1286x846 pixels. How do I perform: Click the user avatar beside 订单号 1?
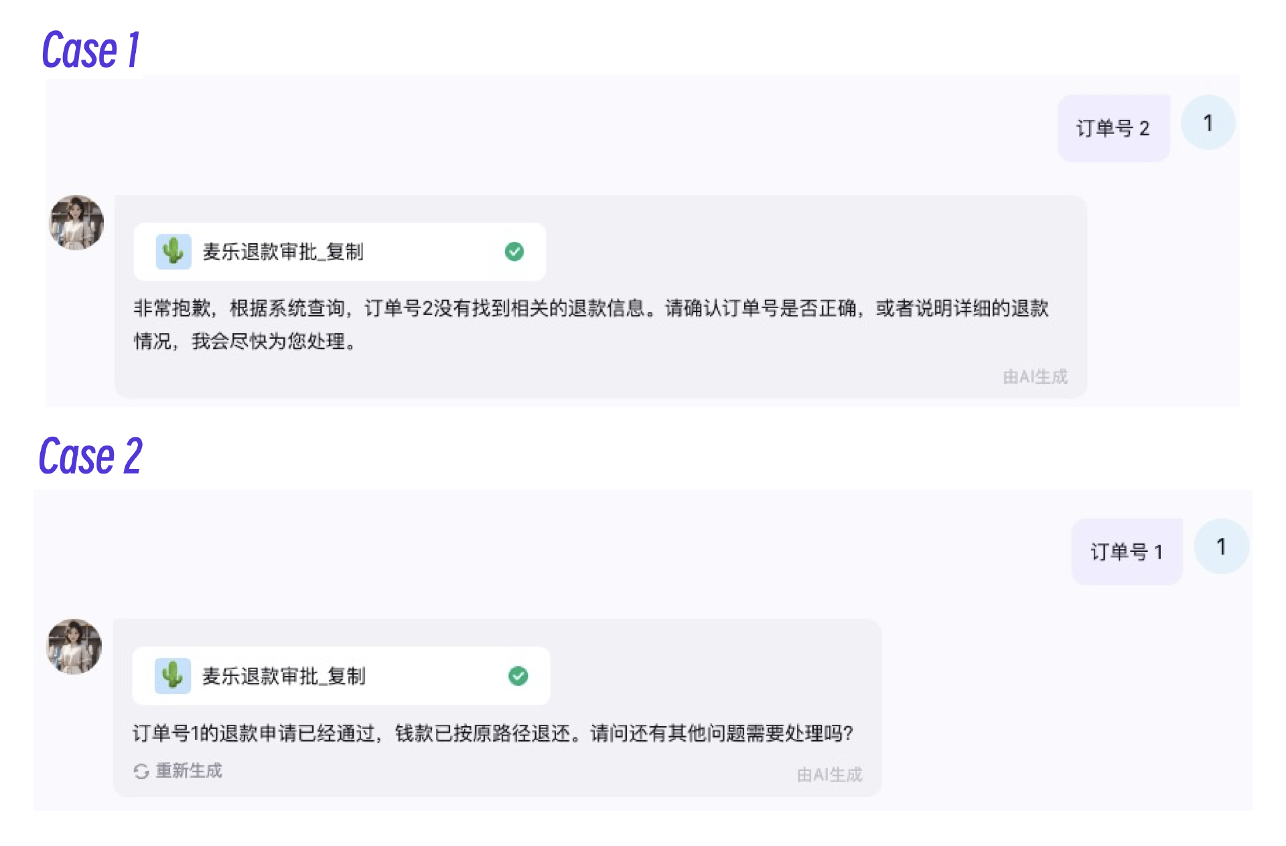click(x=1221, y=547)
